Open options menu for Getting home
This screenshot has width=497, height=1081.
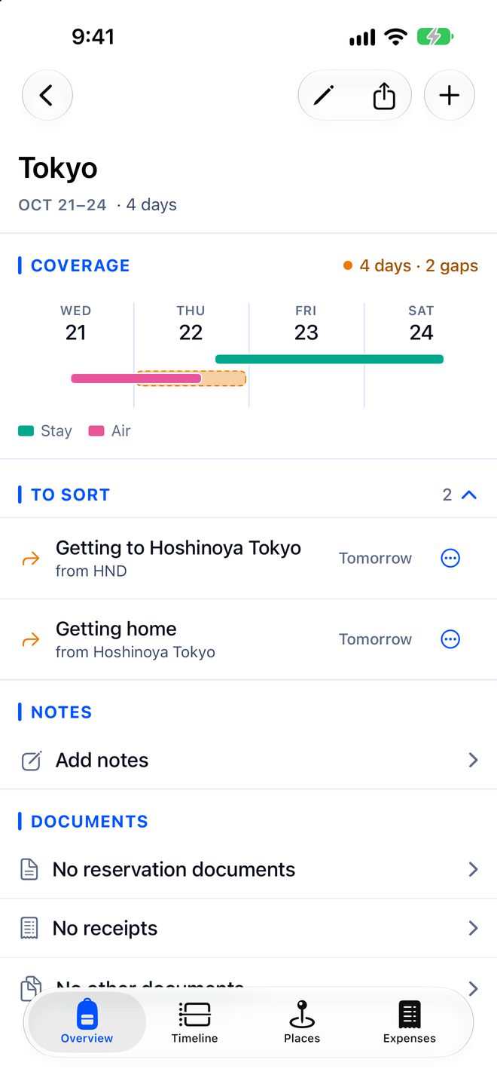click(450, 639)
